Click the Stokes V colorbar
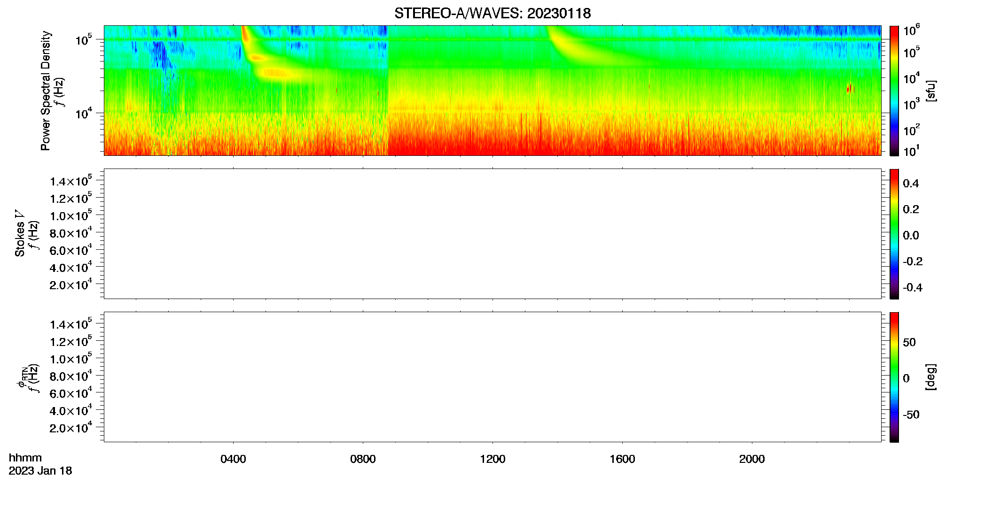The height and width of the screenshot is (507, 985). click(x=894, y=234)
